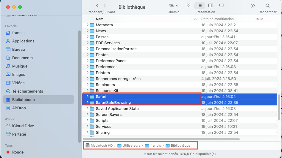The image size is (282, 158).
Task: Click Utilisateurs in path bar
Action: point(129,145)
